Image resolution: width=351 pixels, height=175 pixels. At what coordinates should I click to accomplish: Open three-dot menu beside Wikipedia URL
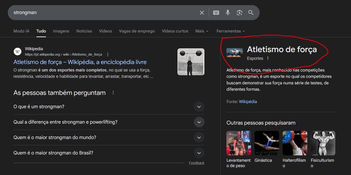click(108, 55)
